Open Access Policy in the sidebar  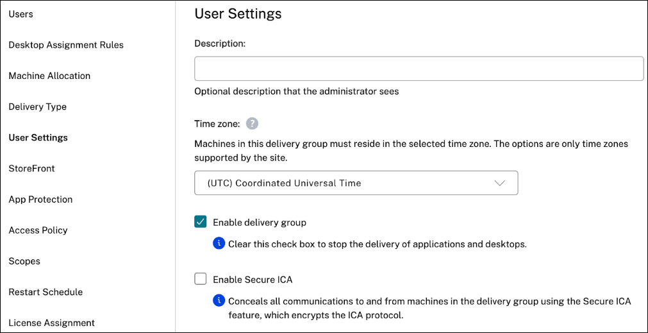pyautogui.click(x=38, y=230)
